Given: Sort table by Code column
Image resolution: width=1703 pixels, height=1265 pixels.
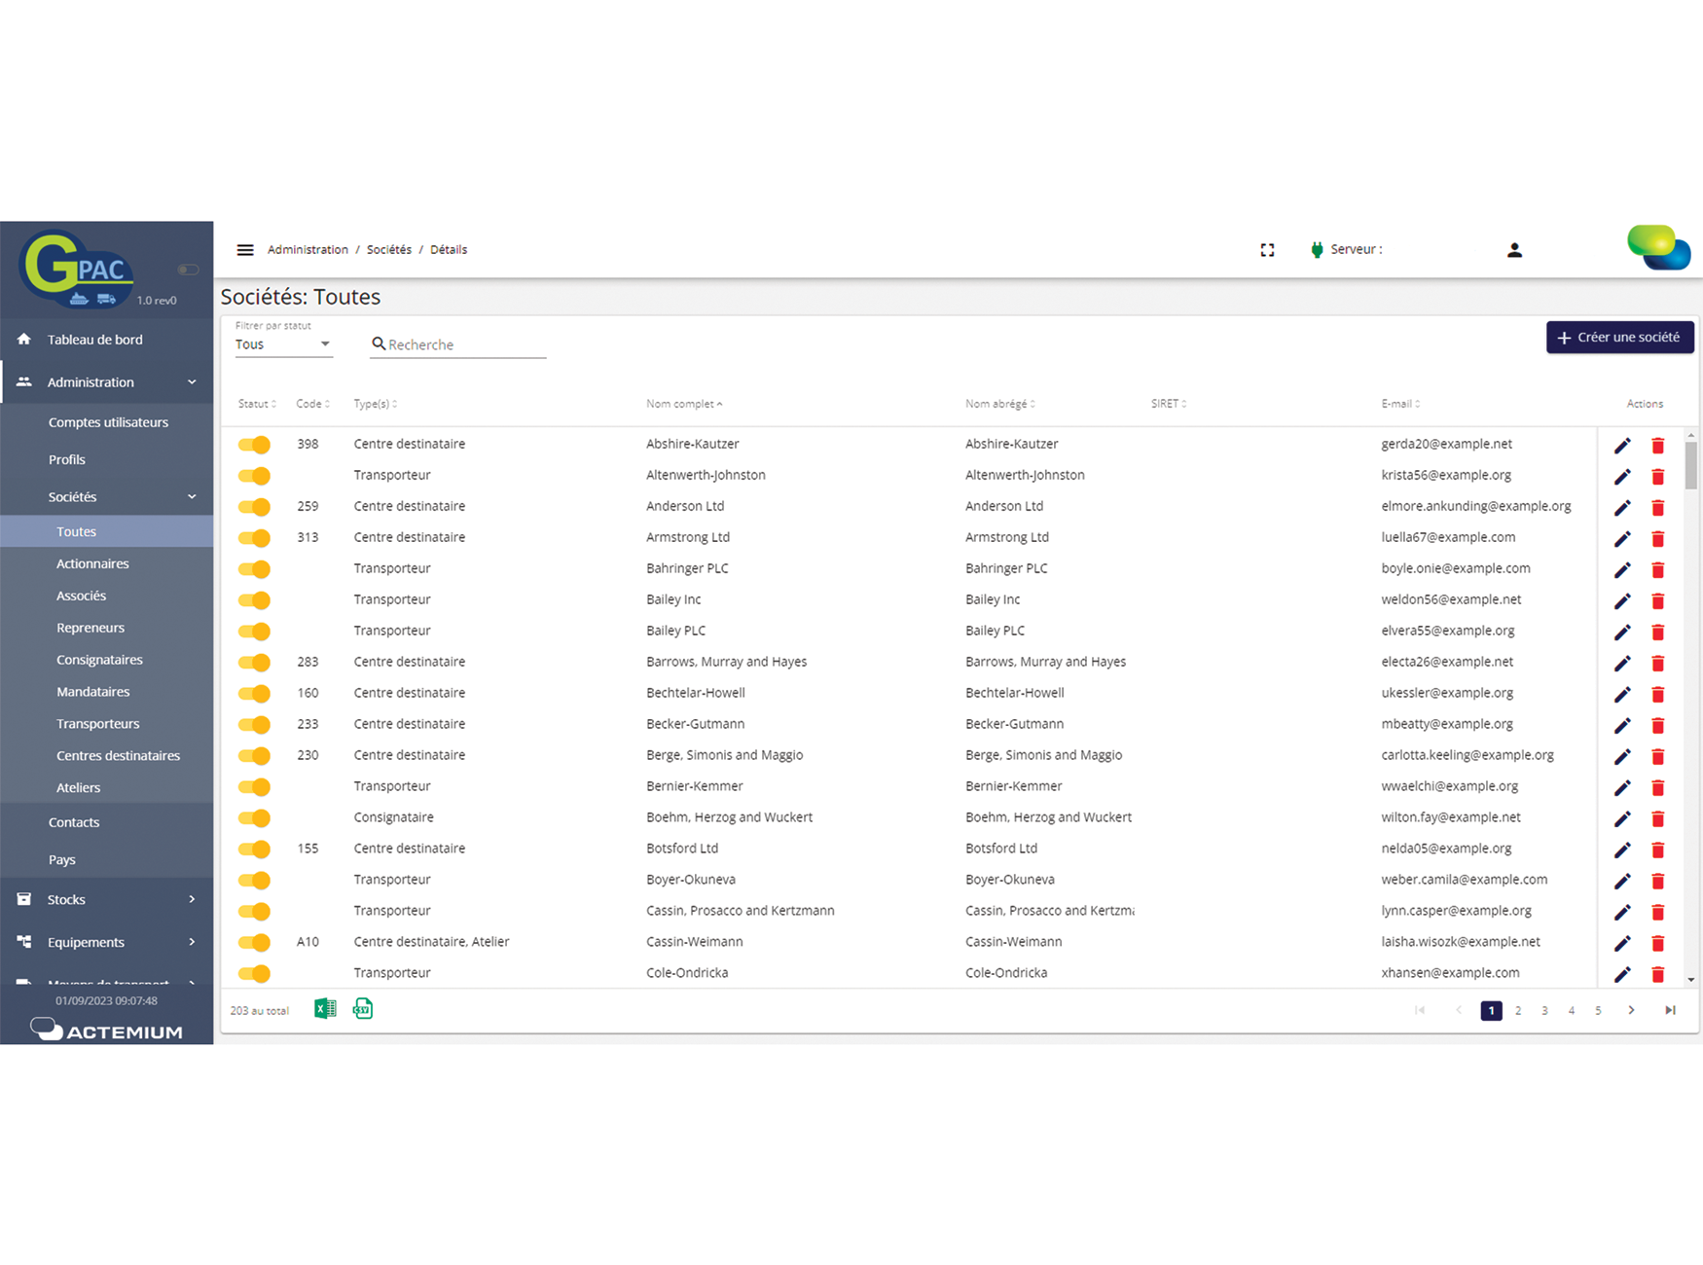Looking at the screenshot, I should [x=312, y=404].
